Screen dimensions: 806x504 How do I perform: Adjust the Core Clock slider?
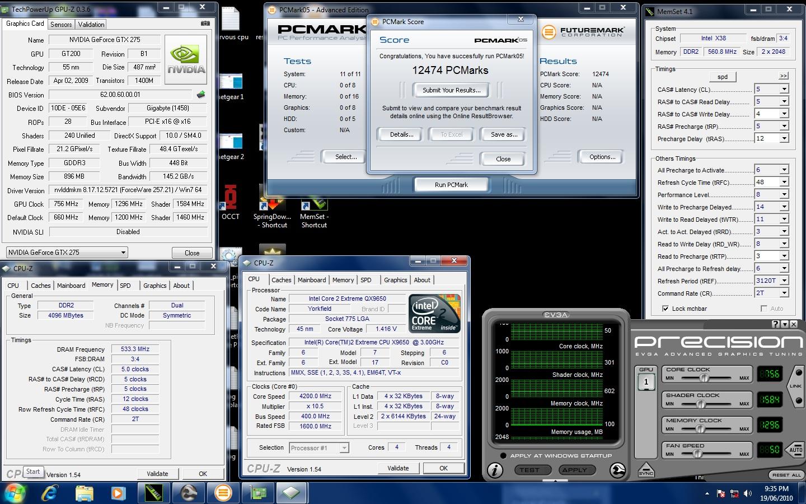(704, 378)
